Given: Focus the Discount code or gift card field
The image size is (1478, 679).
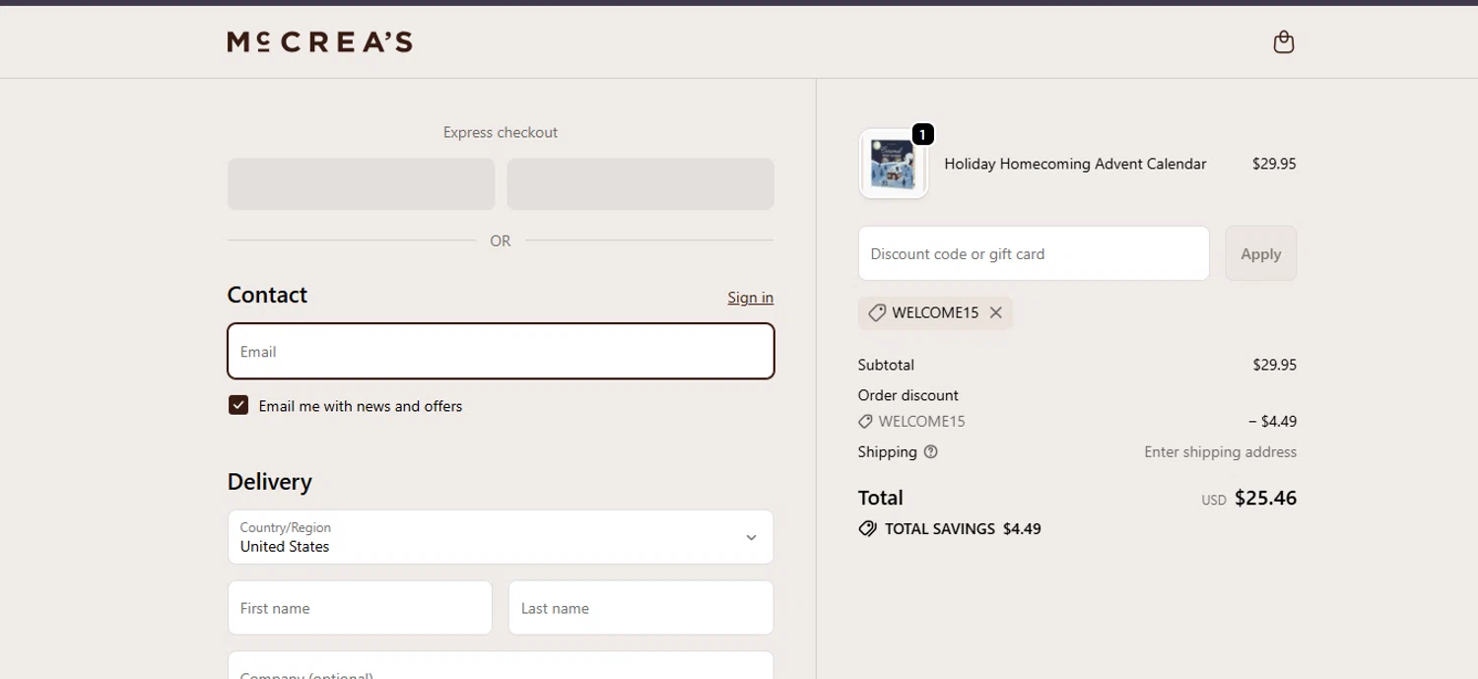Looking at the screenshot, I should tap(1034, 253).
